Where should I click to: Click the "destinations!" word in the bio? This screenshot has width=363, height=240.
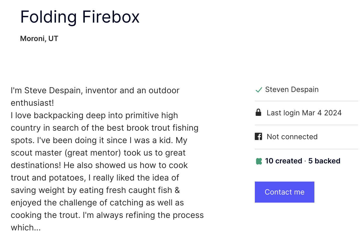(36, 165)
